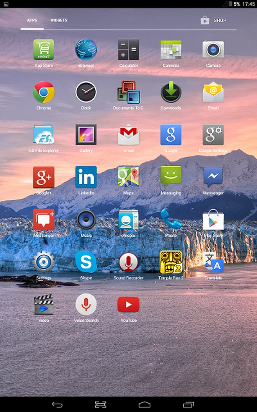Launch the YouTube app

[x=128, y=305]
